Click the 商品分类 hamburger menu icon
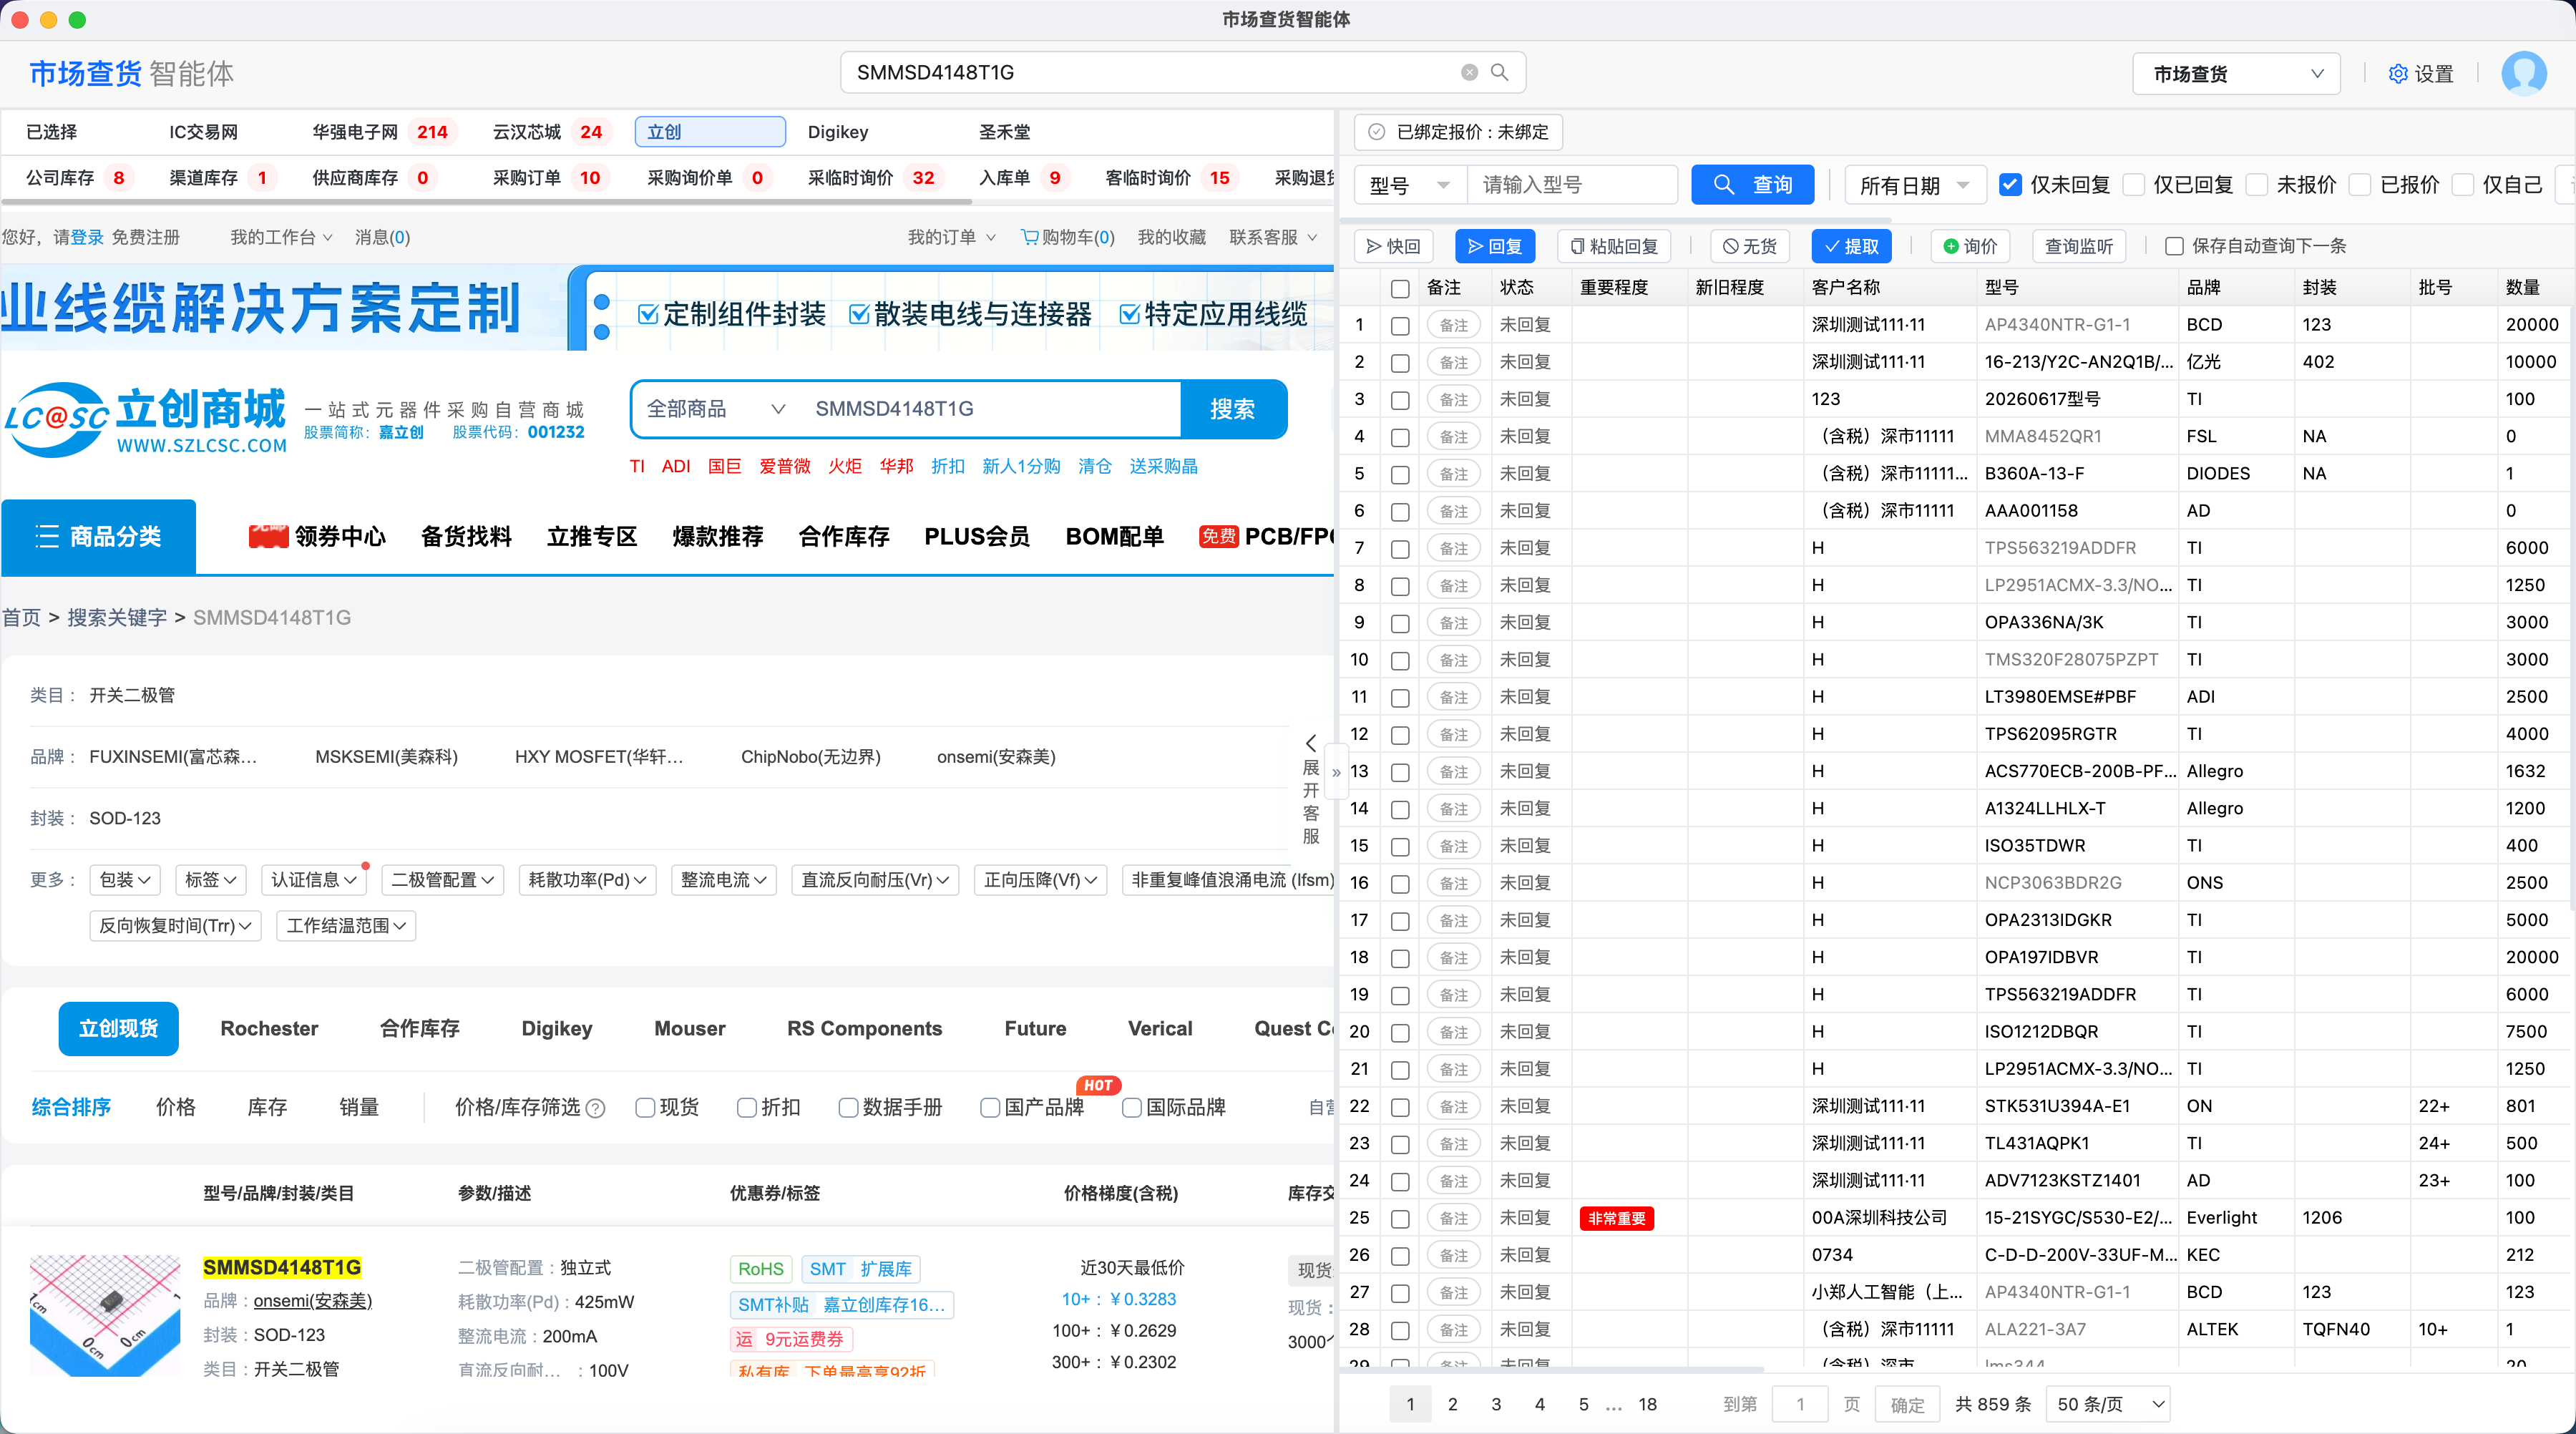 click(x=47, y=537)
